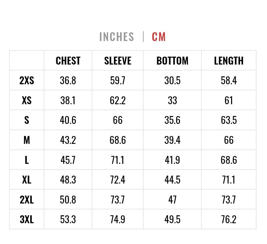
Task: Select the XS size row label
Action: [27, 100]
